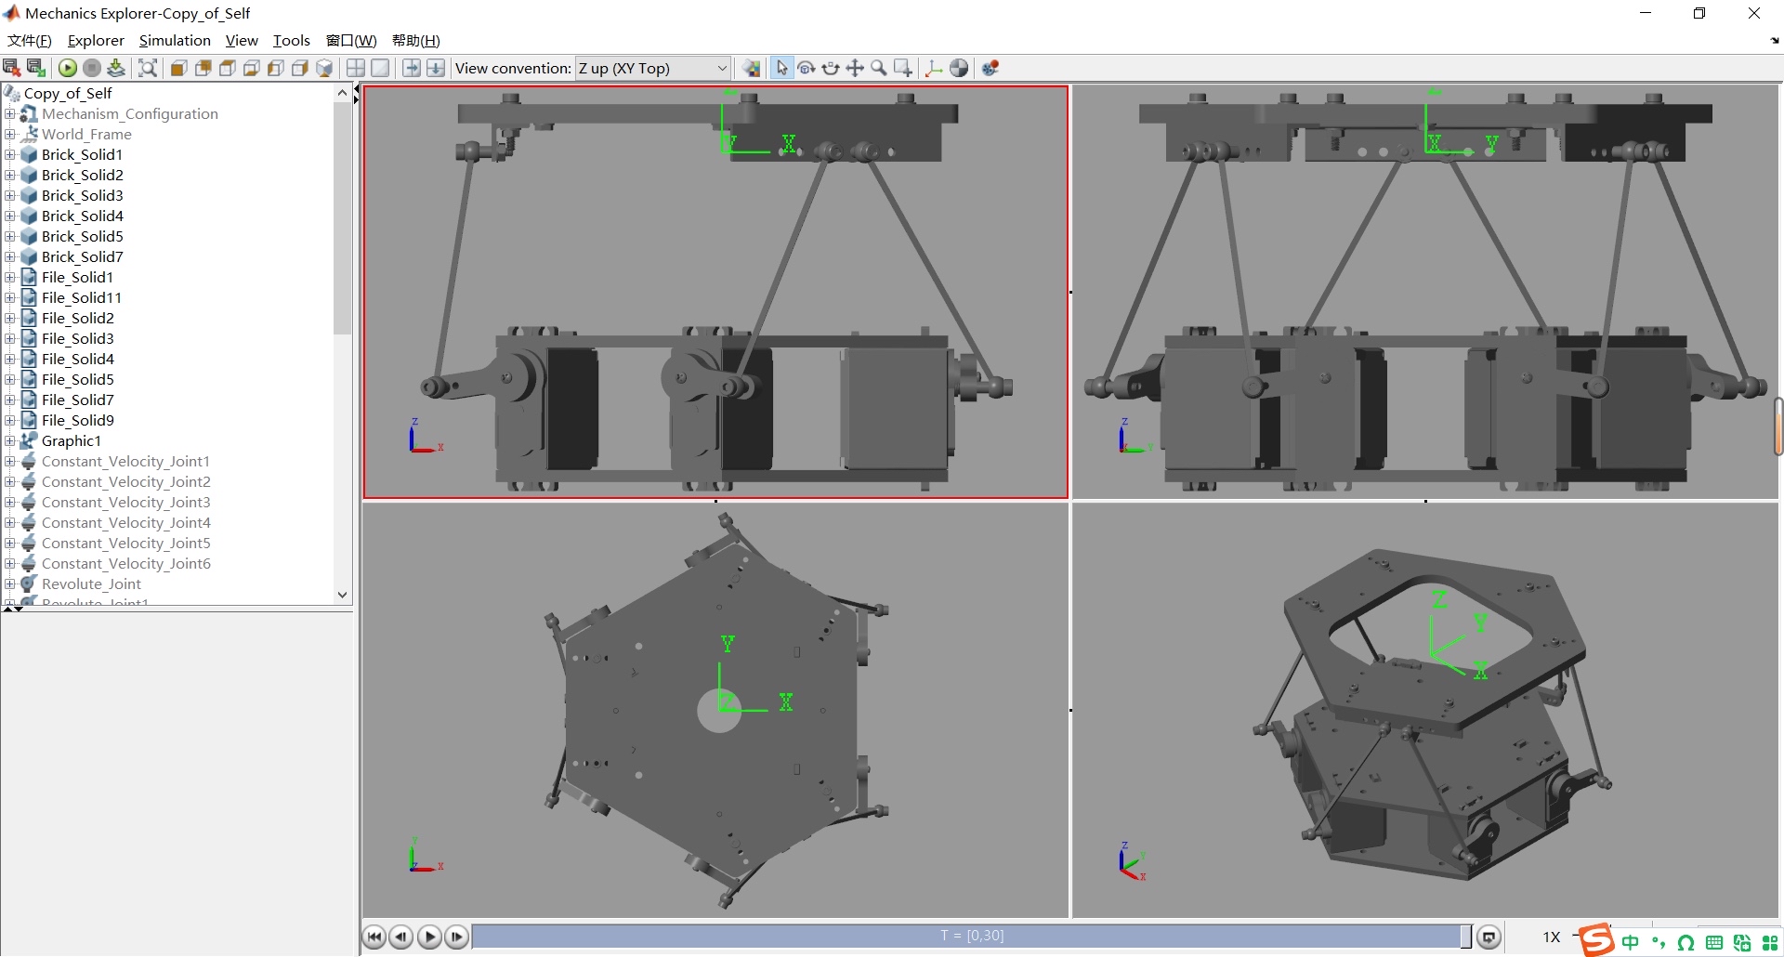Click the playback timeline slider bar

click(x=972, y=936)
